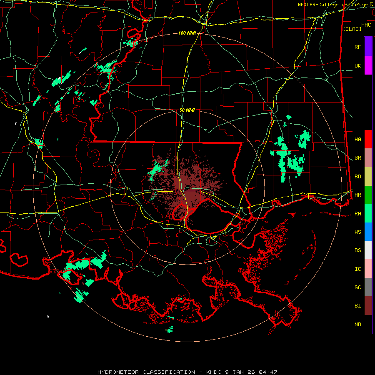Click the IC legend label
The width and height of the screenshot is (375, 375).
pos(358,269)
